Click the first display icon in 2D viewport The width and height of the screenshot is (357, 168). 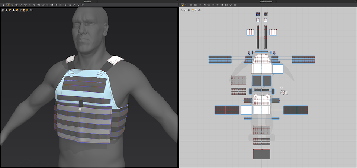coord(182,10)
